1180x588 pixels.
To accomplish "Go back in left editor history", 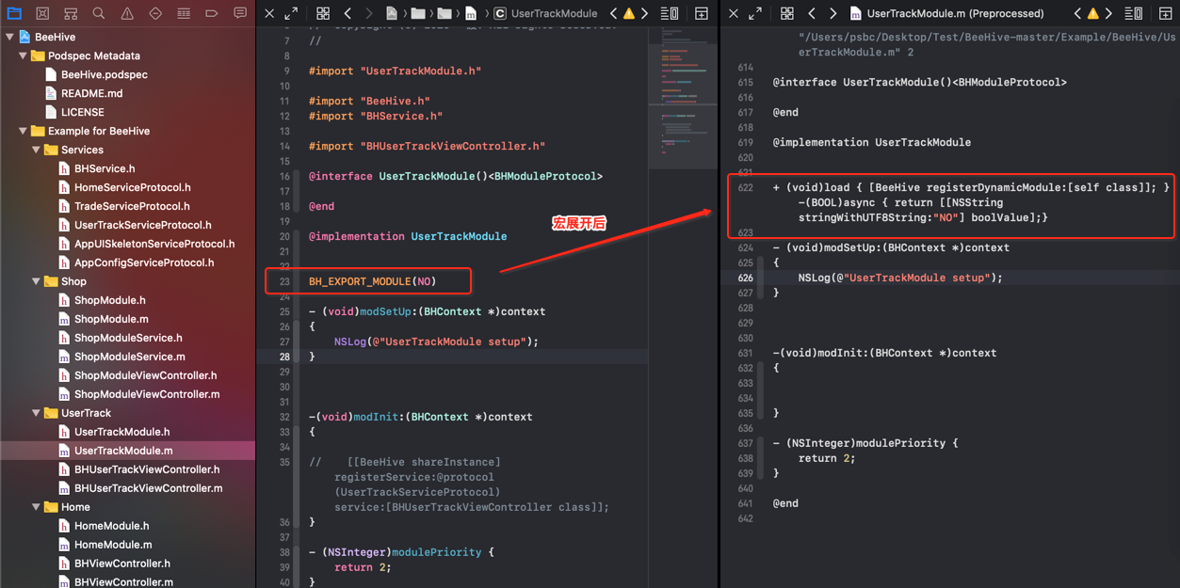I will 348,13.
